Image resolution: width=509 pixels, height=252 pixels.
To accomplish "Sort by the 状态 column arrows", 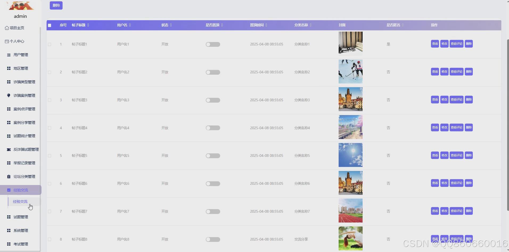I will coord(171,25).
